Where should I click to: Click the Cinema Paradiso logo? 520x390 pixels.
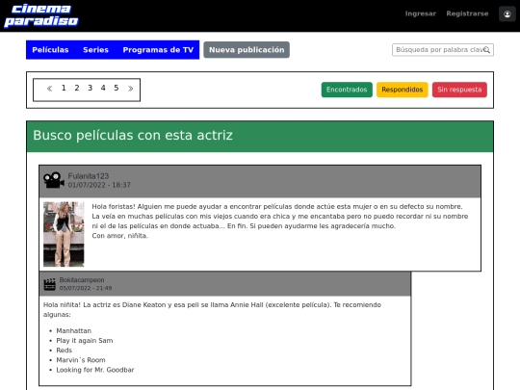pyautogui.click(x=41, y=15)
